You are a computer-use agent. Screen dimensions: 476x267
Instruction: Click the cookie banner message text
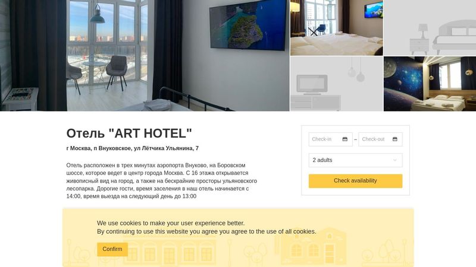[x=206, y=227]
